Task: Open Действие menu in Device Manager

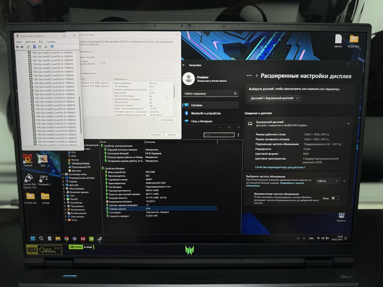Action: [30, 42]
